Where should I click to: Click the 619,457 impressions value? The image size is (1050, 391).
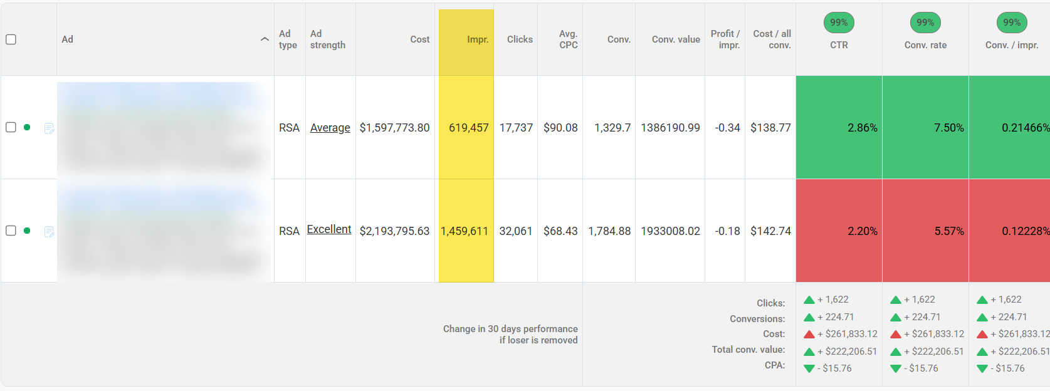[468, 128]
